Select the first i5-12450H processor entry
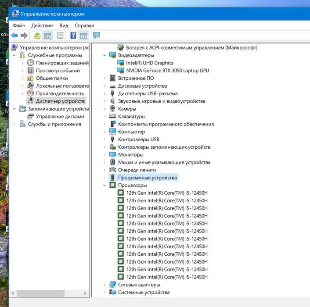Viewport: 310px width, 307px height. [167, 193]
